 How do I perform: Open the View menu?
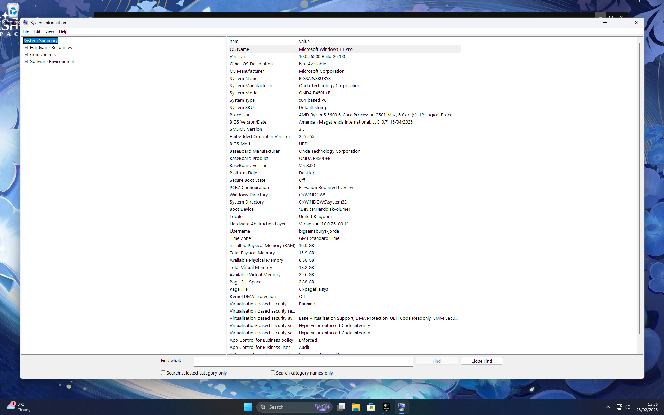[x=49, y=31]
